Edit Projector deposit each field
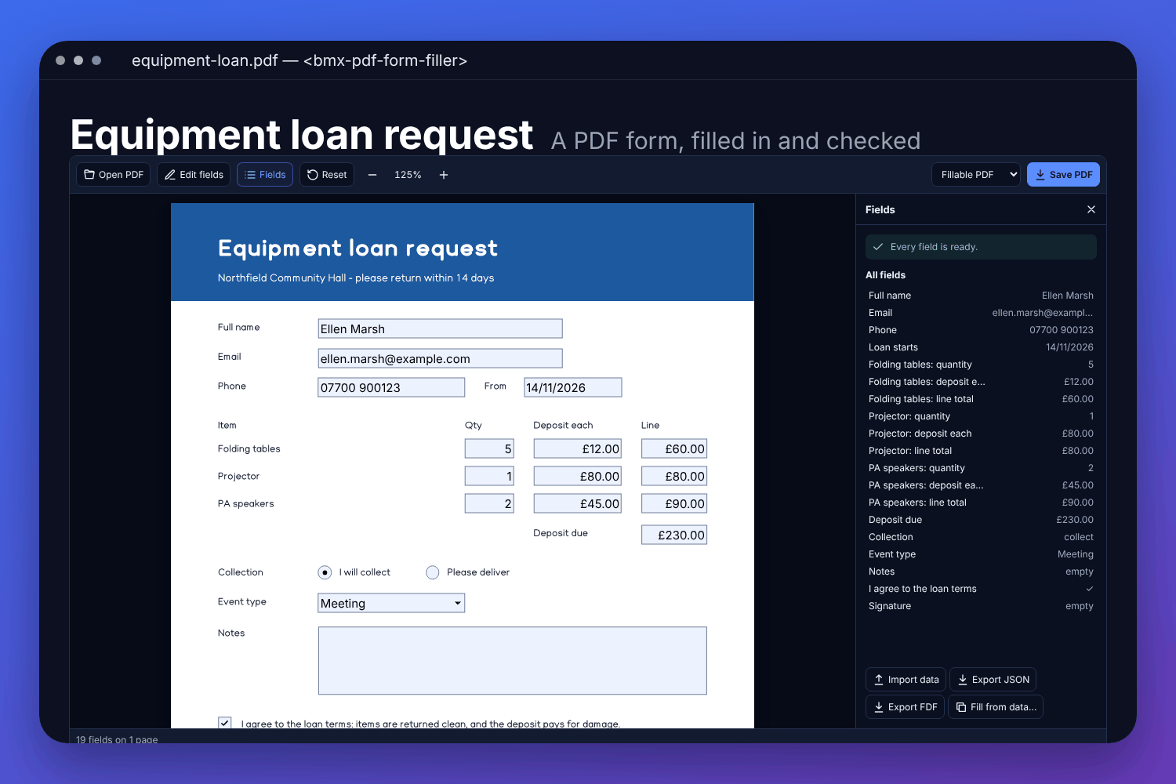 click(x=578, y=476)
